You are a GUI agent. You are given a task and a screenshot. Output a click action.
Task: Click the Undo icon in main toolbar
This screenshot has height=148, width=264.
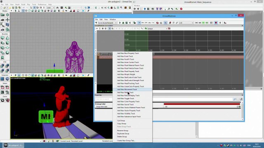(x=24, y=8)
